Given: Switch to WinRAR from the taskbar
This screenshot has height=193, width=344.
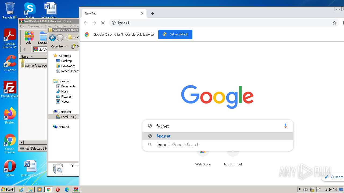Looking at the screenshot, I should click(x=76, y=190).
